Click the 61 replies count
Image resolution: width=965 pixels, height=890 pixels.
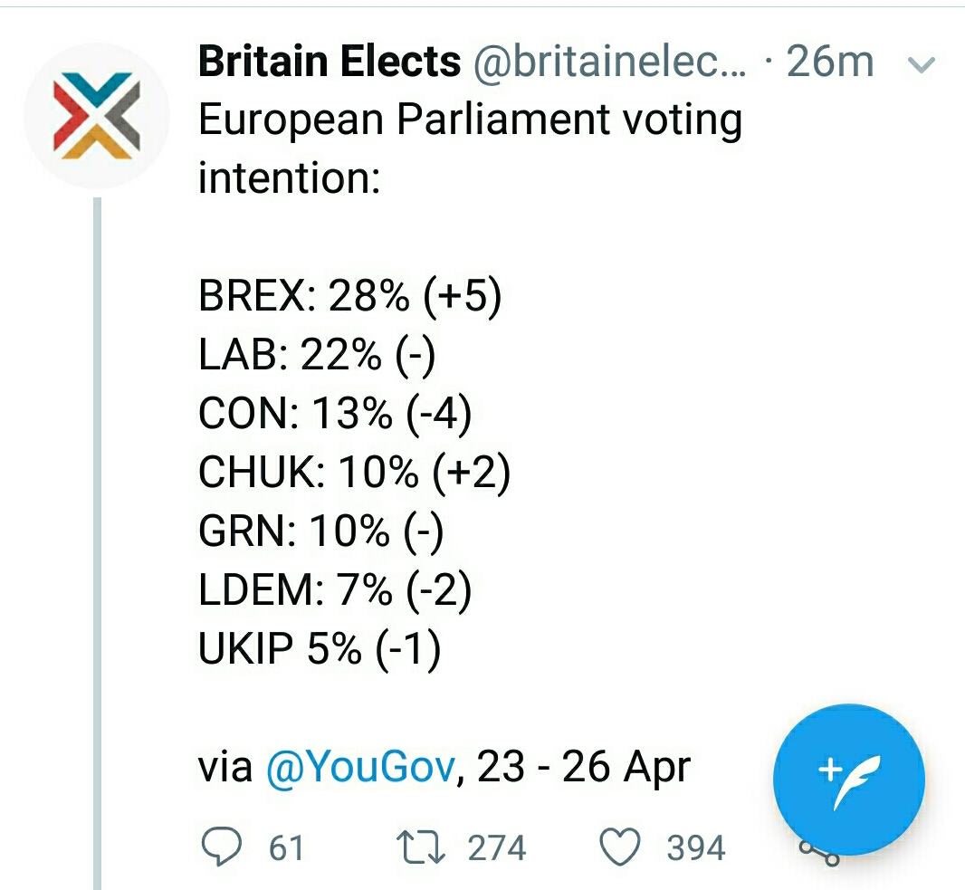pyautogui.click(x=286, y=848)
